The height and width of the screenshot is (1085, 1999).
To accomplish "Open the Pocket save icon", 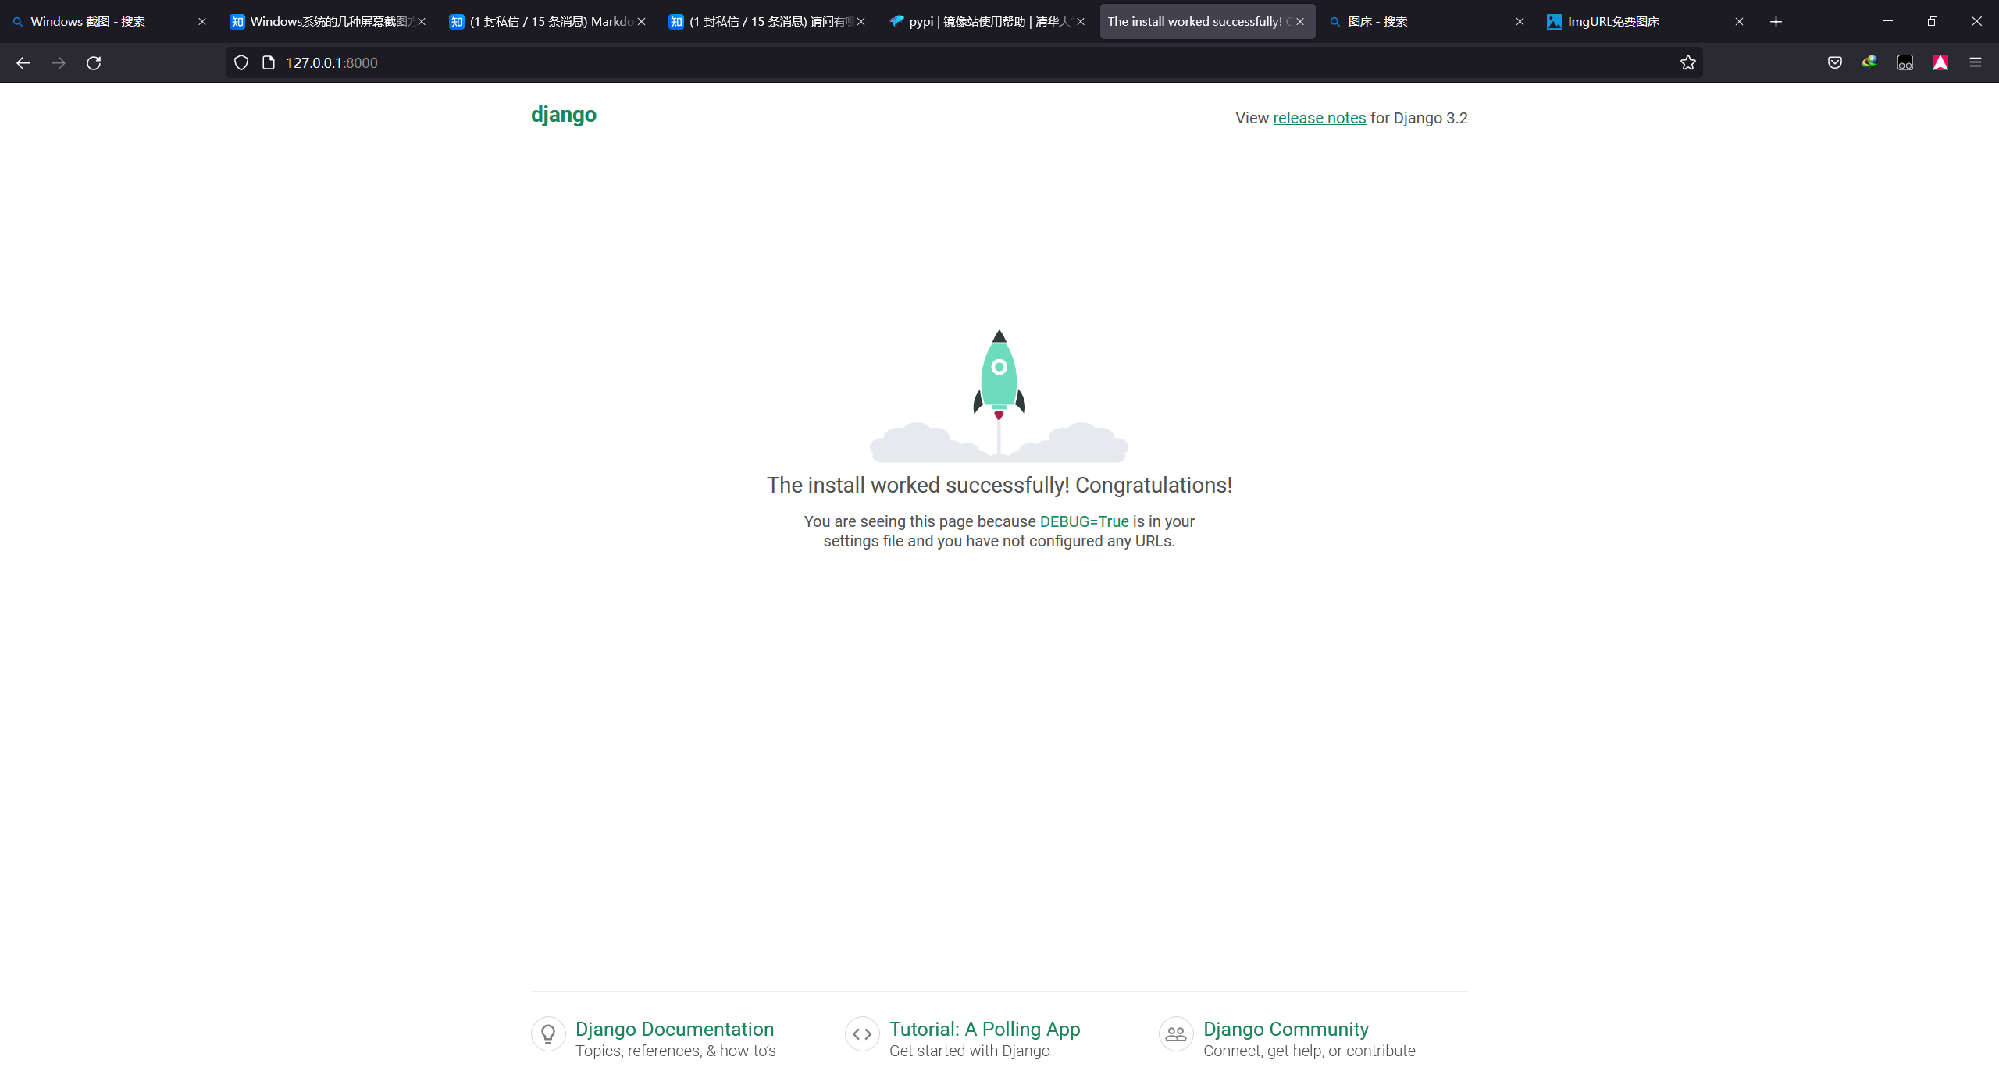I will (x=1834, y=62).
